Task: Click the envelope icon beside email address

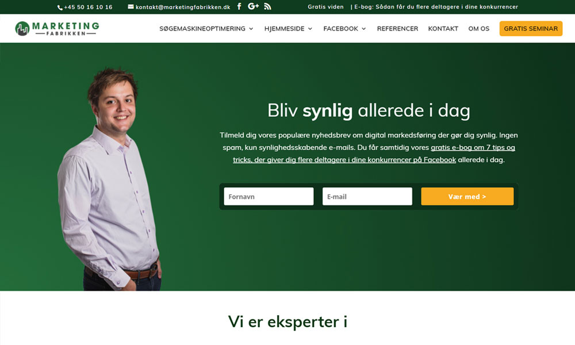Action: (x=131, y=7)
